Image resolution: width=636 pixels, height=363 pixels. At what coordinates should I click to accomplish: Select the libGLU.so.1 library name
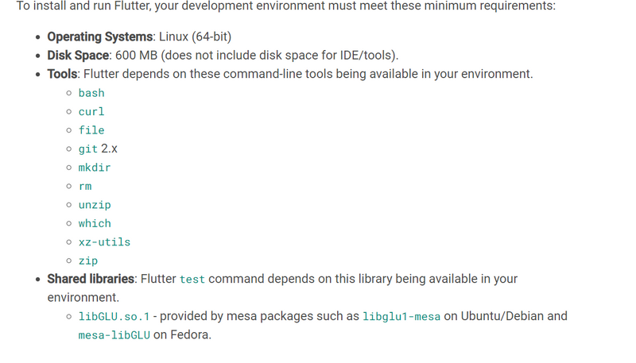point(114,316)
